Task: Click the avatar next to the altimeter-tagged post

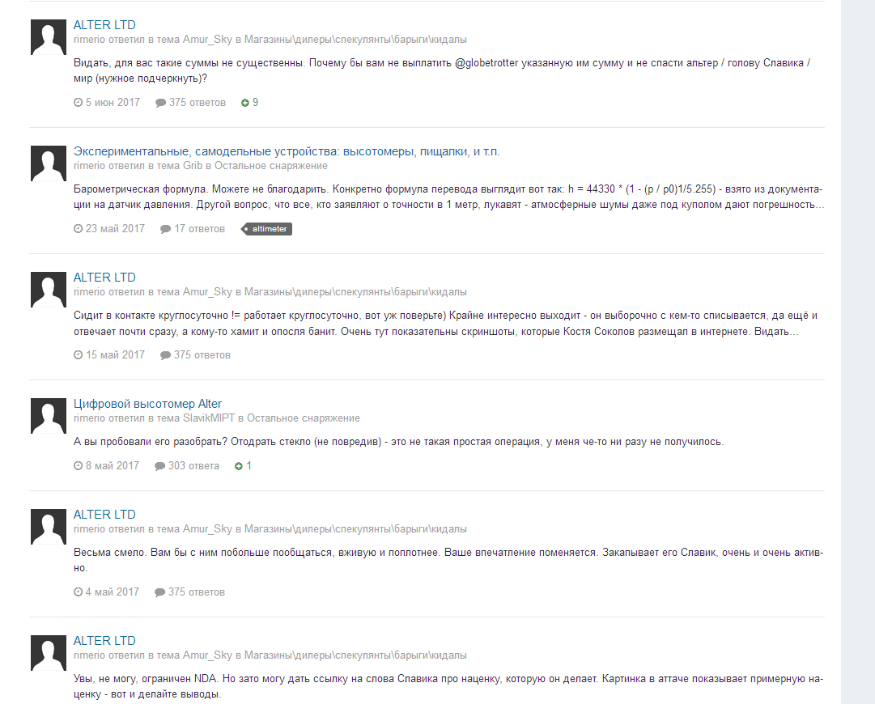Action: 49,163
